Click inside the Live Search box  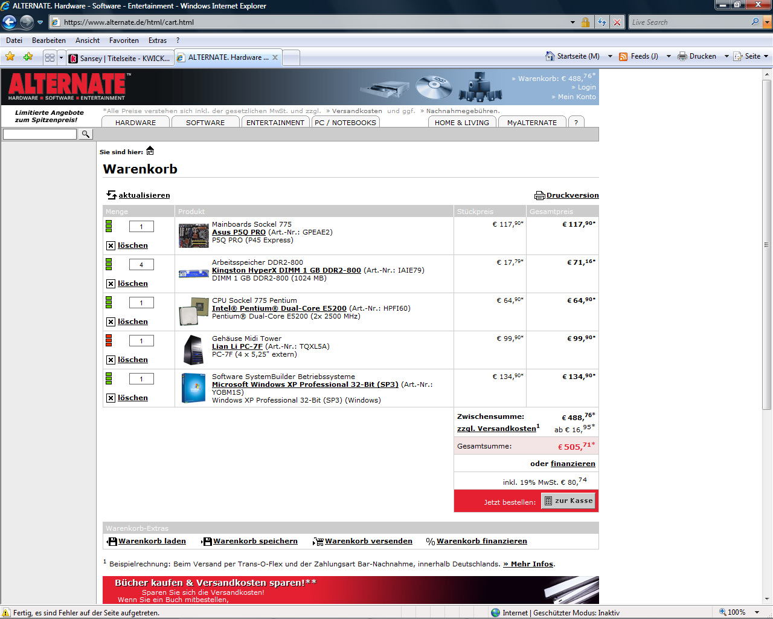688,22
